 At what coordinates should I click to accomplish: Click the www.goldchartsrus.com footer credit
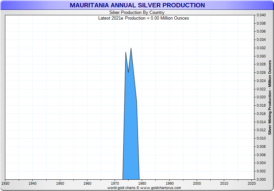point(144,188)
